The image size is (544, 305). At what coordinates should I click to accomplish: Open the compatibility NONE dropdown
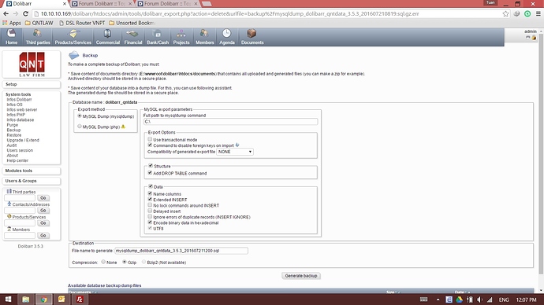coord(235,152)
